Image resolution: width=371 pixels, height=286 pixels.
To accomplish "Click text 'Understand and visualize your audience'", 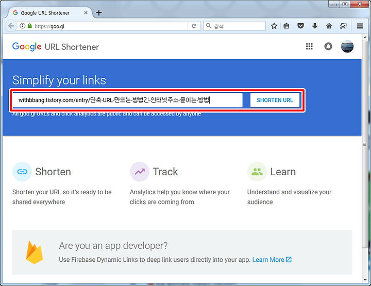I will [289, 197].
